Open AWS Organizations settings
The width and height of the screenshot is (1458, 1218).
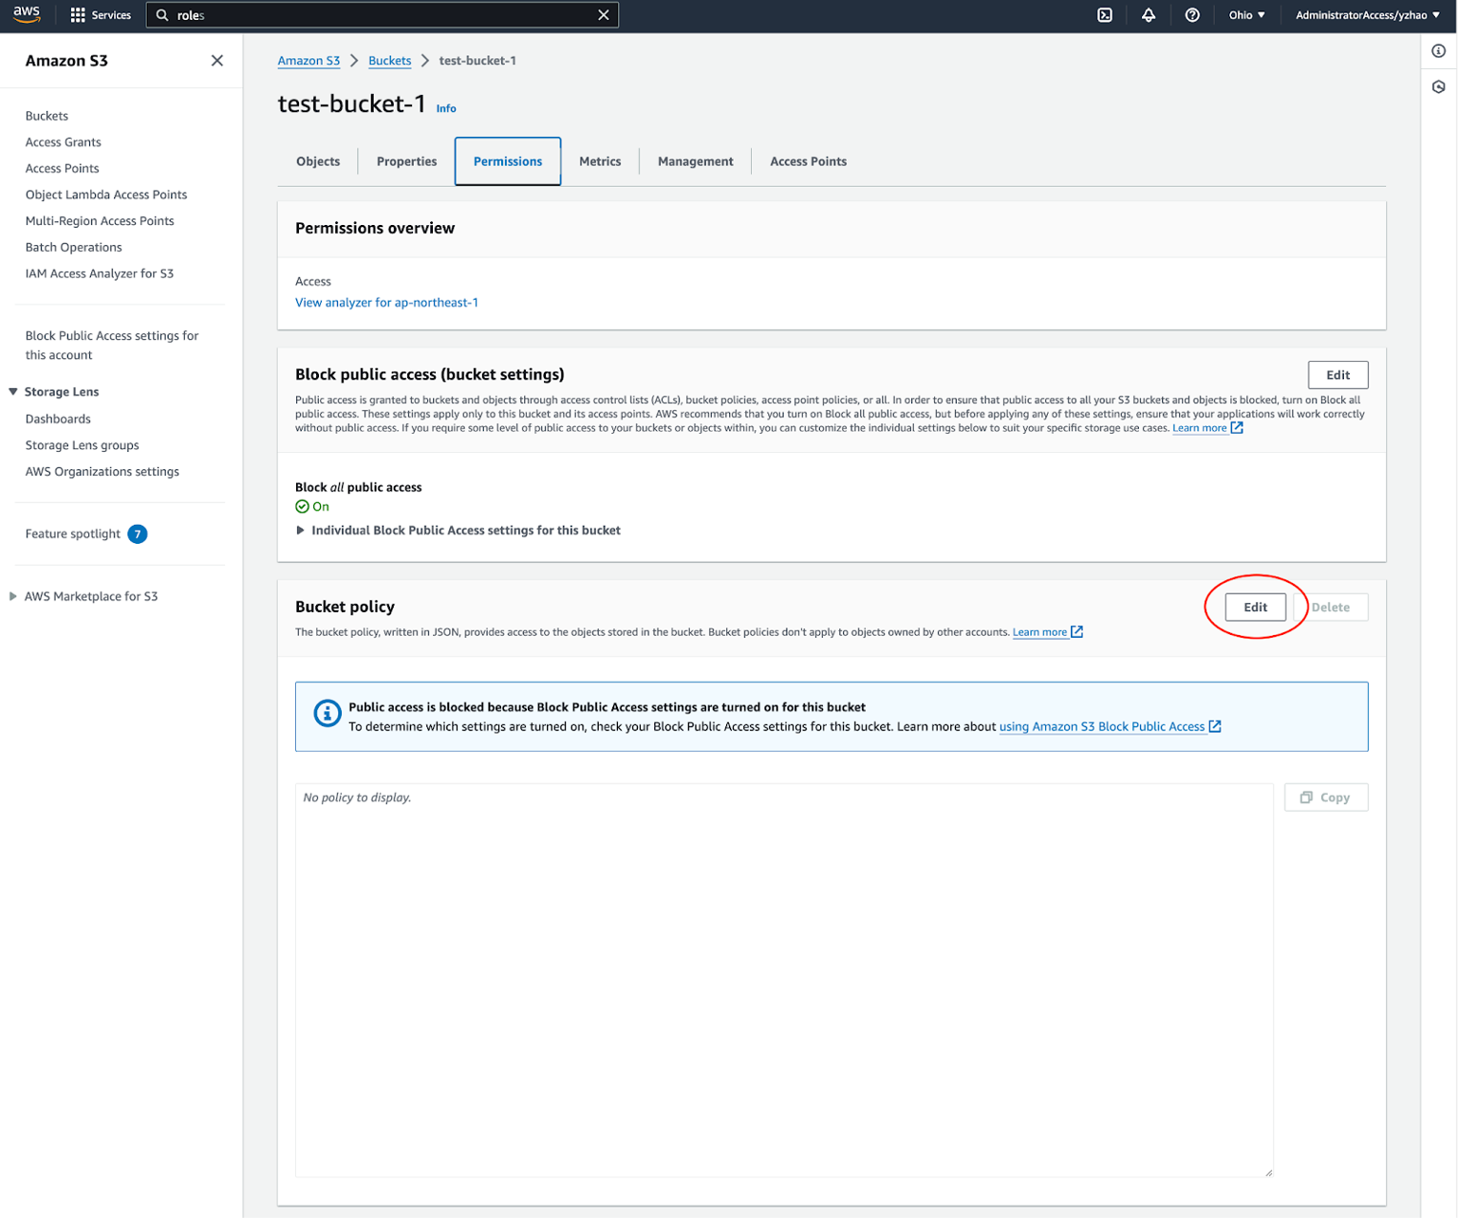click(x=103, y=472)
